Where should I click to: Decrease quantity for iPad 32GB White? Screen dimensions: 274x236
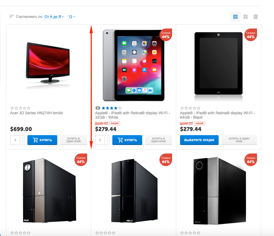[x=107, y=142]
